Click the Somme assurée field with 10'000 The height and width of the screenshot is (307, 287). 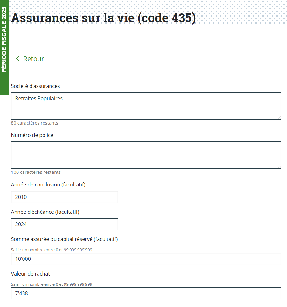point(146,259)
